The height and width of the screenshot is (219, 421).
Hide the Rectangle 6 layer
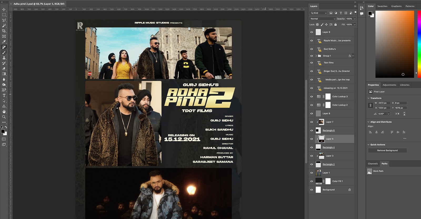click(312, 130)
